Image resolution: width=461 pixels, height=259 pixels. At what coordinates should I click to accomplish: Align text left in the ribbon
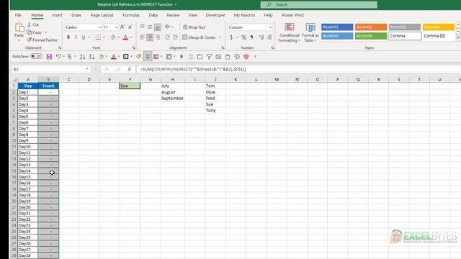tap(142, 37)
